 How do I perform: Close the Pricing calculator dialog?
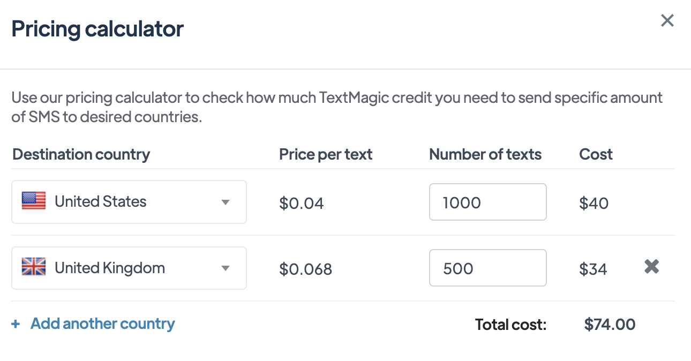pos(667,21)
